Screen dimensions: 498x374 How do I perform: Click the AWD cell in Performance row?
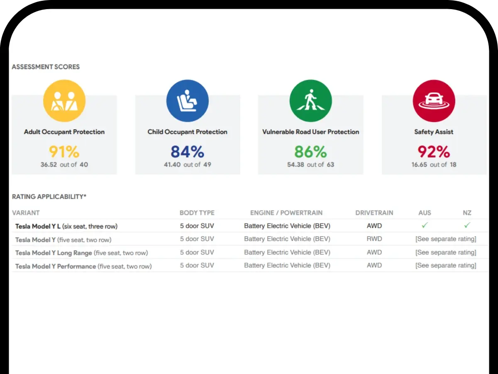coord(374,266)
